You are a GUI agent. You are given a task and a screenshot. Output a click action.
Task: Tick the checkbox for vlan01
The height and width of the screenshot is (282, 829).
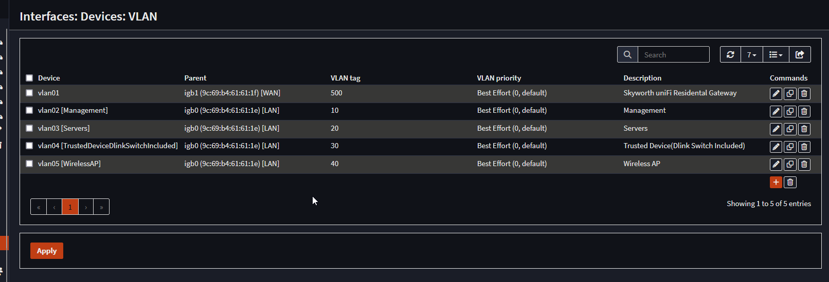tap(29, 93)
